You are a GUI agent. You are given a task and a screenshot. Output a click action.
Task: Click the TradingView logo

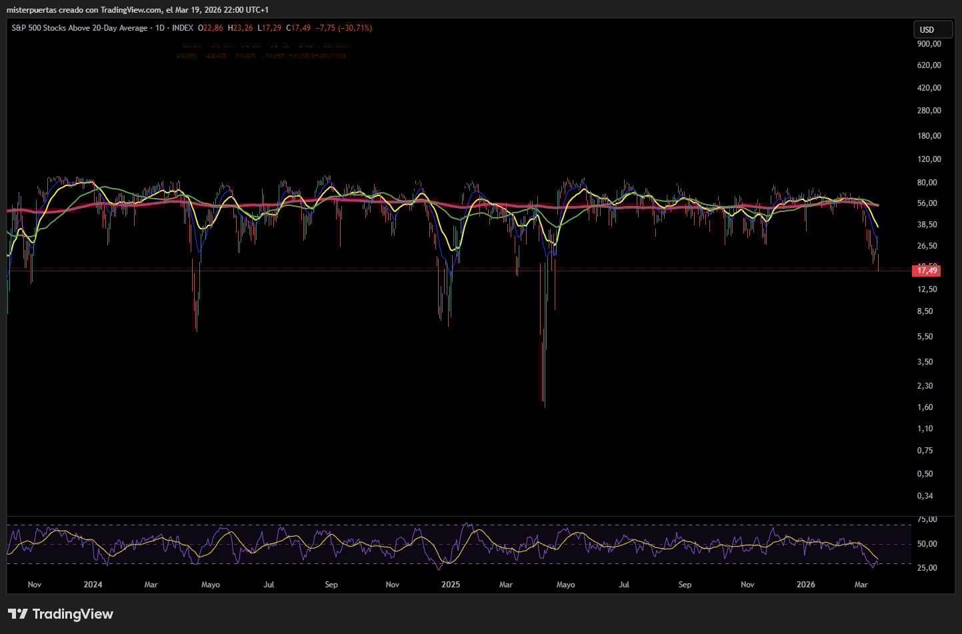61,614
